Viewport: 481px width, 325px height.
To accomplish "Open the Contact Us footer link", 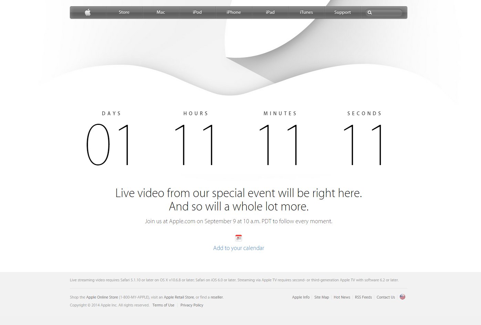I will (386, 297).
